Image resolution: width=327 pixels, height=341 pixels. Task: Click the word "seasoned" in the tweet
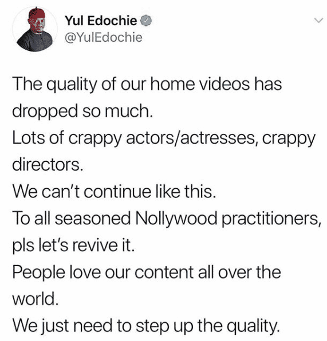(x=93, y=219)
